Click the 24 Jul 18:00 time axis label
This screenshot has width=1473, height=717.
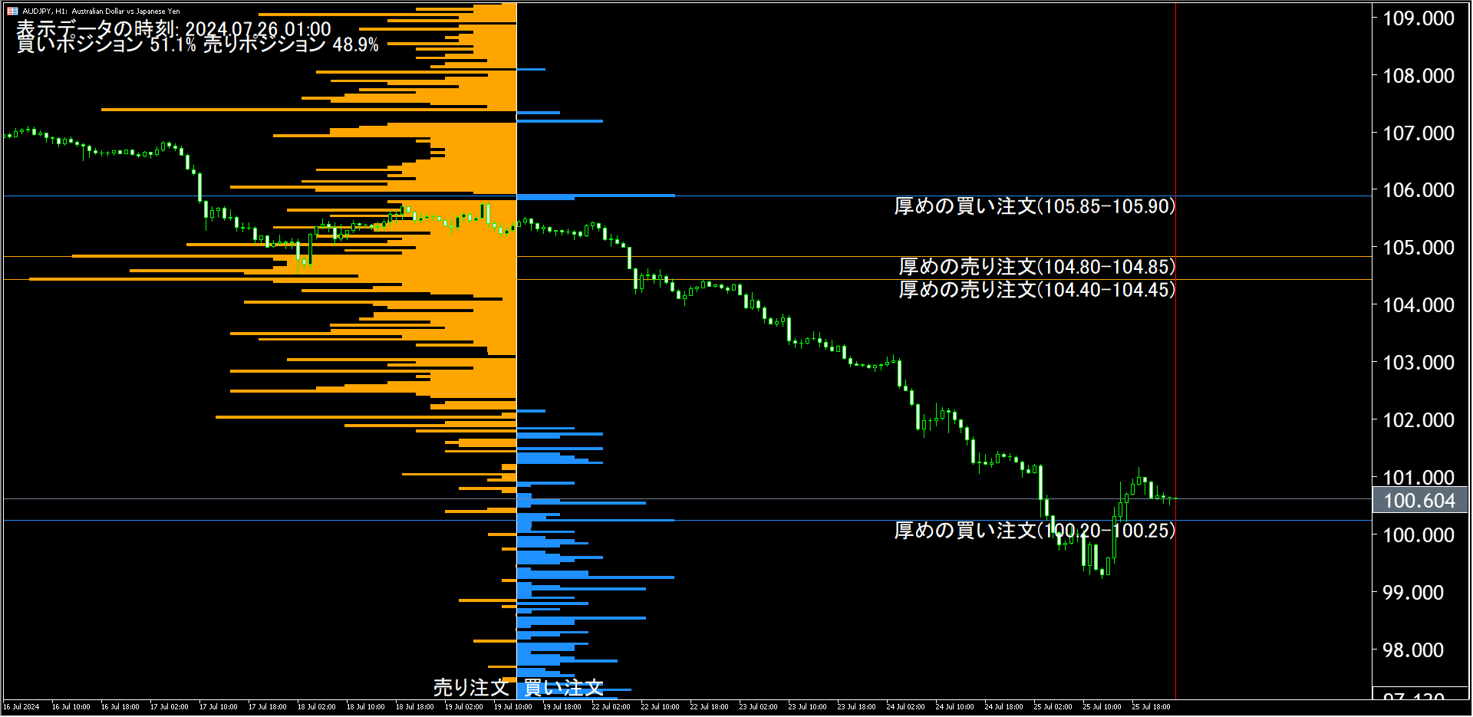pos(1003,707)
